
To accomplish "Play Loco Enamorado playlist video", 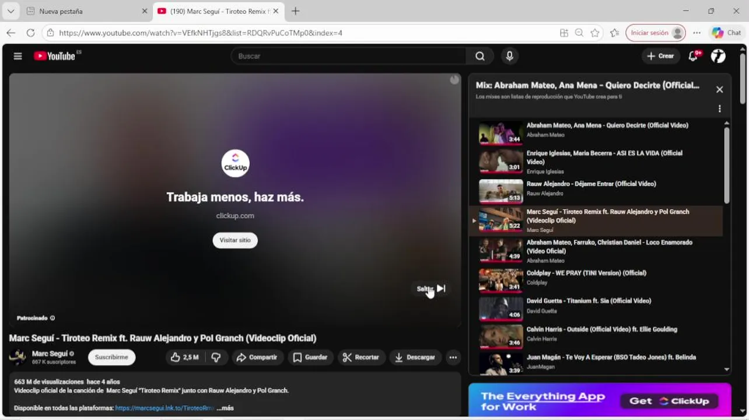I will point(596,251).
